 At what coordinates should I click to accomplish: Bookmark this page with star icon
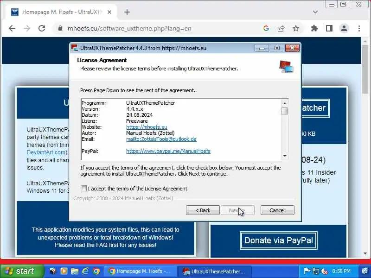[x=296, y=29]
